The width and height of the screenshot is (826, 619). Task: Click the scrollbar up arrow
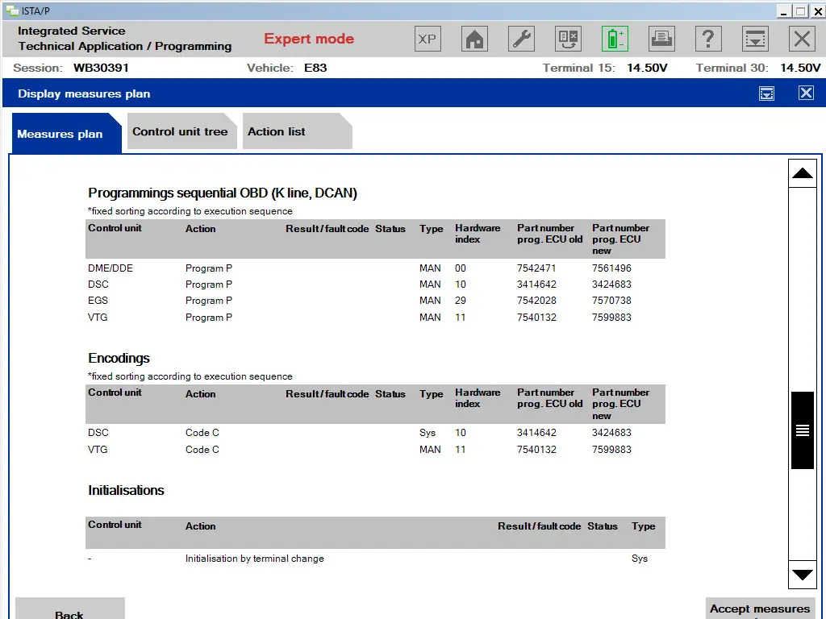click(802, 172)
